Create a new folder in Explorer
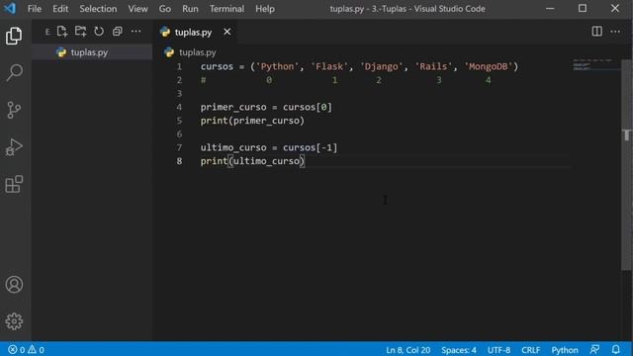This screenshot has height=356, width=633. pos(80,32)
